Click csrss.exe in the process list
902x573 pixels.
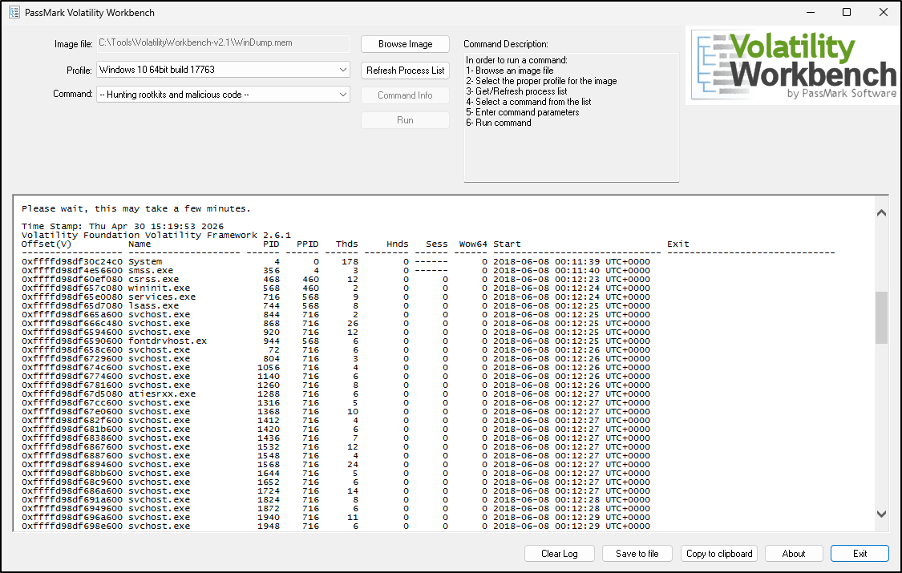coord(154,280)
